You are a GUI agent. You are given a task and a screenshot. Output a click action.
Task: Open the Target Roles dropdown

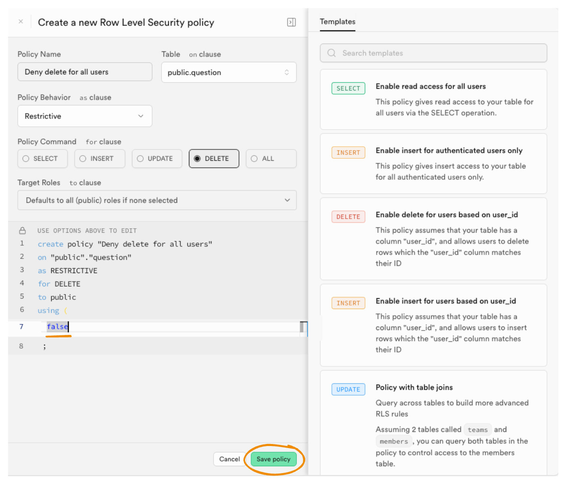click(157, 200)
